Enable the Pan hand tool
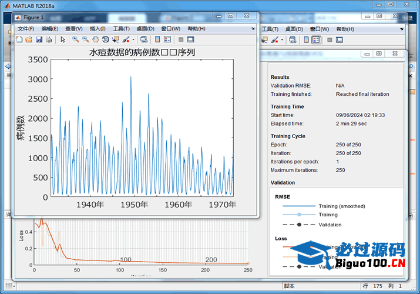This screenshot has width=420, height=294. click(x=96, y=39)
